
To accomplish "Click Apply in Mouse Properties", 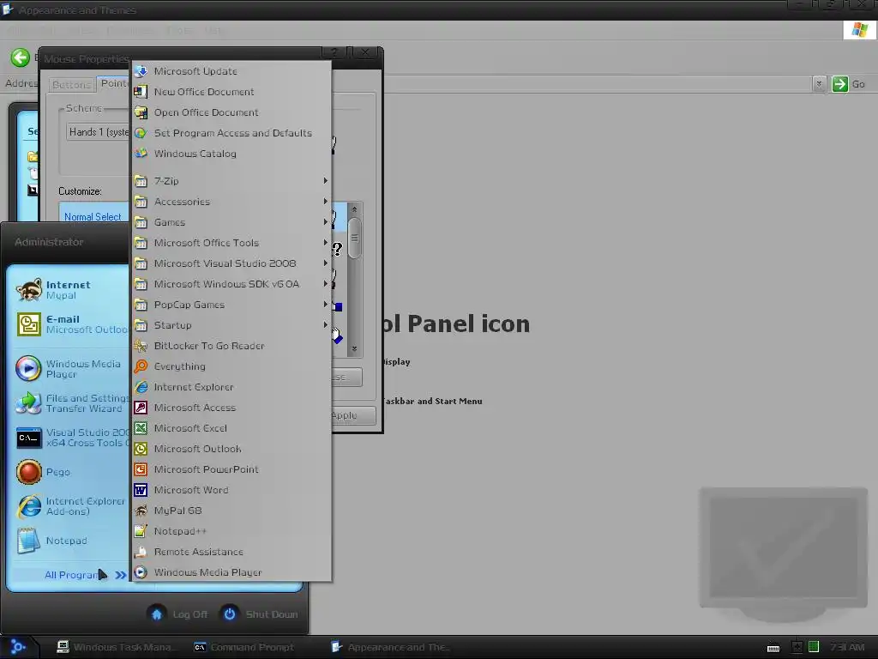I will coord(352,415).
